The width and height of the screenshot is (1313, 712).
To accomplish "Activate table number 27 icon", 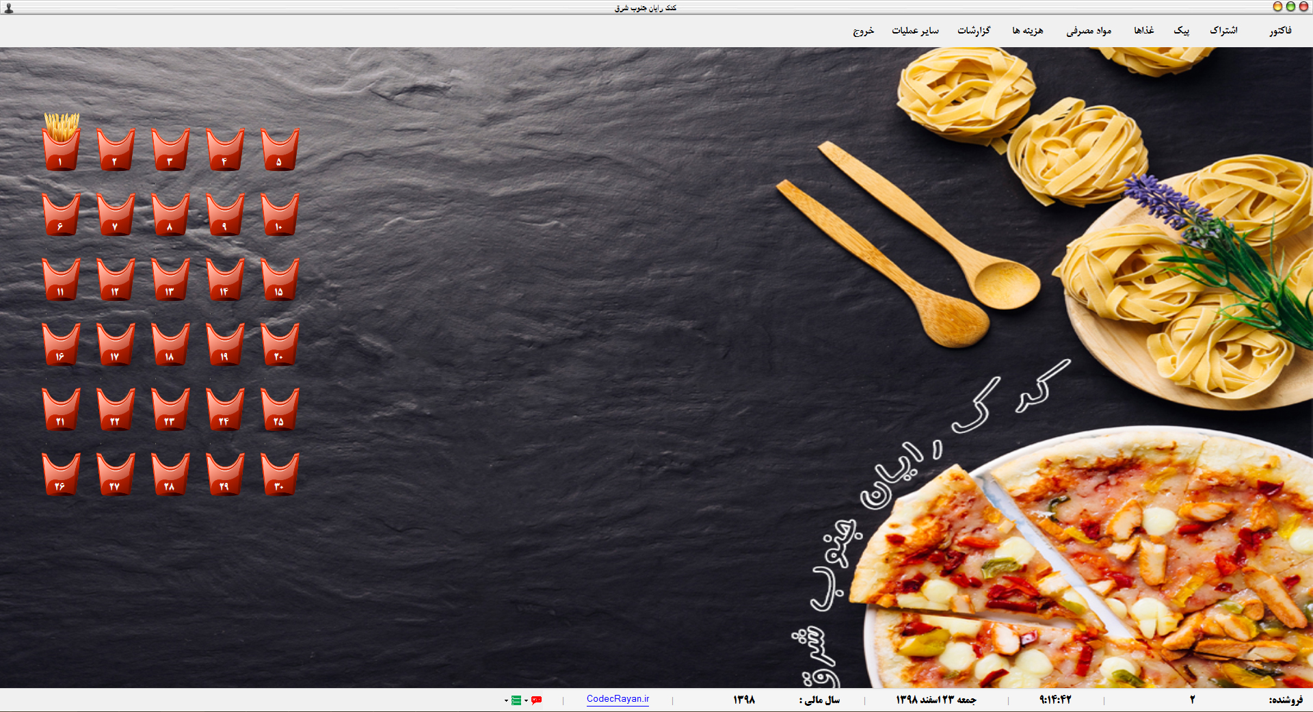I will [x=116, y=474].
